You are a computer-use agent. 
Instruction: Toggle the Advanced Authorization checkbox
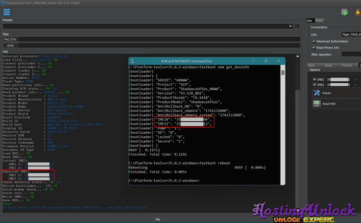point(314,41)
